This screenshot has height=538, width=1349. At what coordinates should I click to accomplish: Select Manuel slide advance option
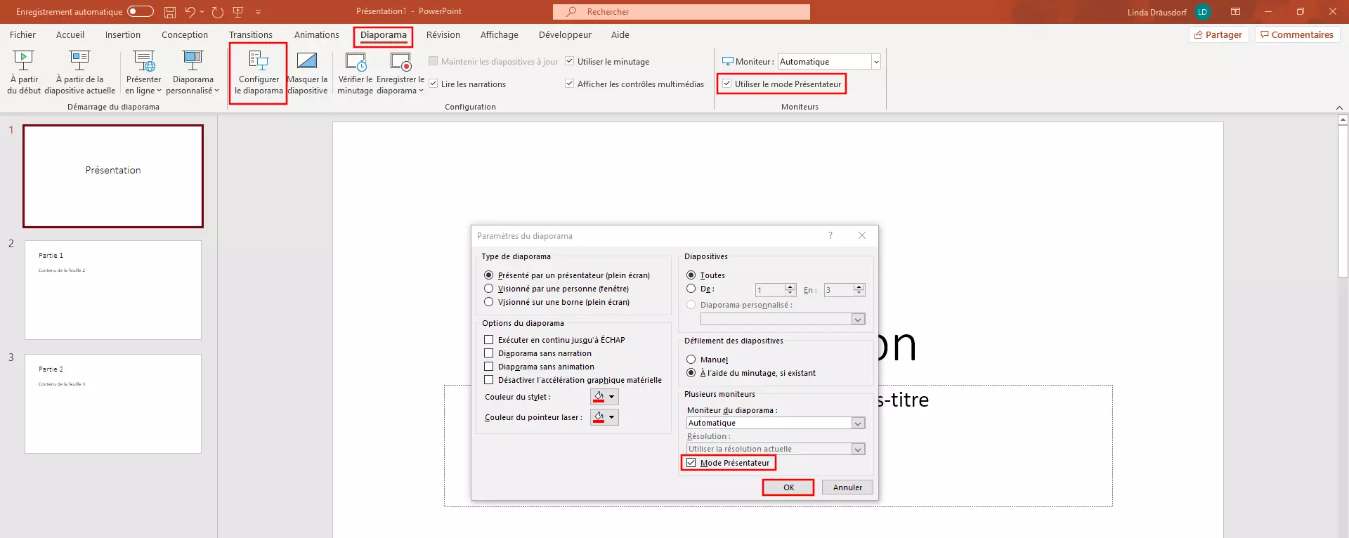click(x=691, y=360)
